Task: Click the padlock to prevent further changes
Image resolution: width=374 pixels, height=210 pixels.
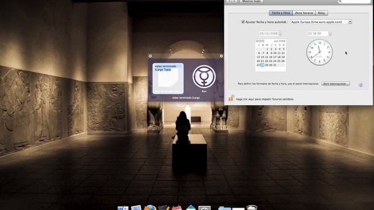Action: (231, 98)
